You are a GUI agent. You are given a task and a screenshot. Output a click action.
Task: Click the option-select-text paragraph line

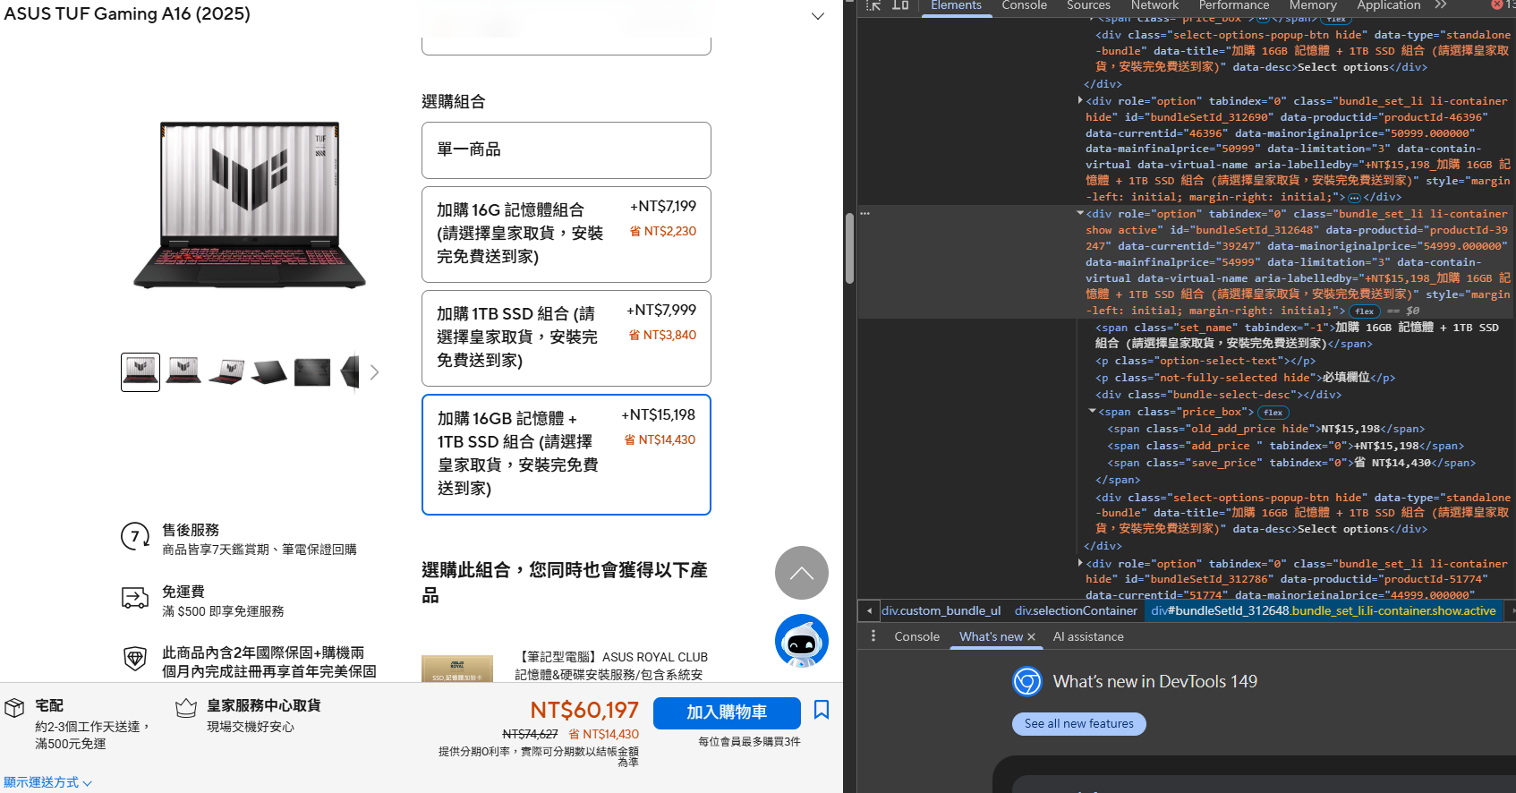click(1205, 362)
